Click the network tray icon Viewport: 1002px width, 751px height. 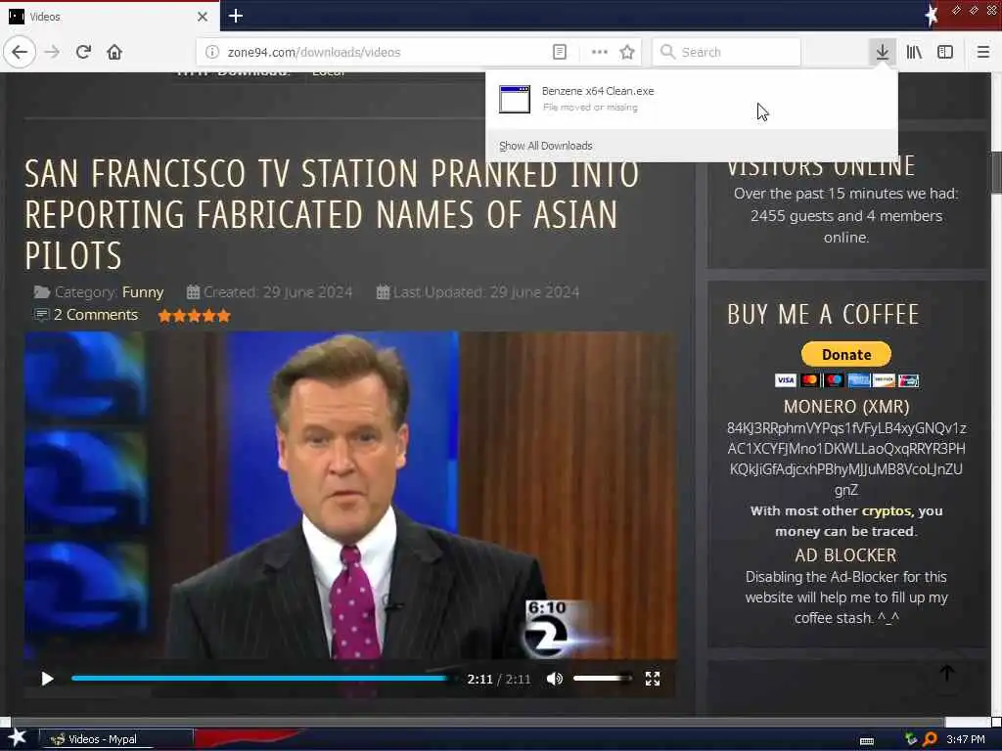[911, 739]
